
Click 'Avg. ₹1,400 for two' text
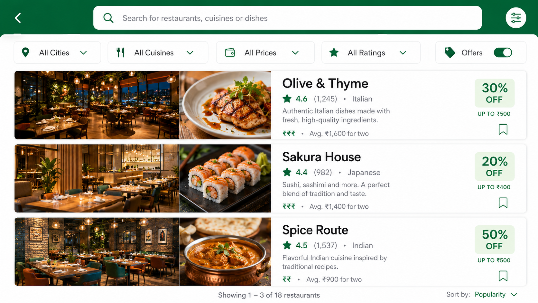point(339,206)
